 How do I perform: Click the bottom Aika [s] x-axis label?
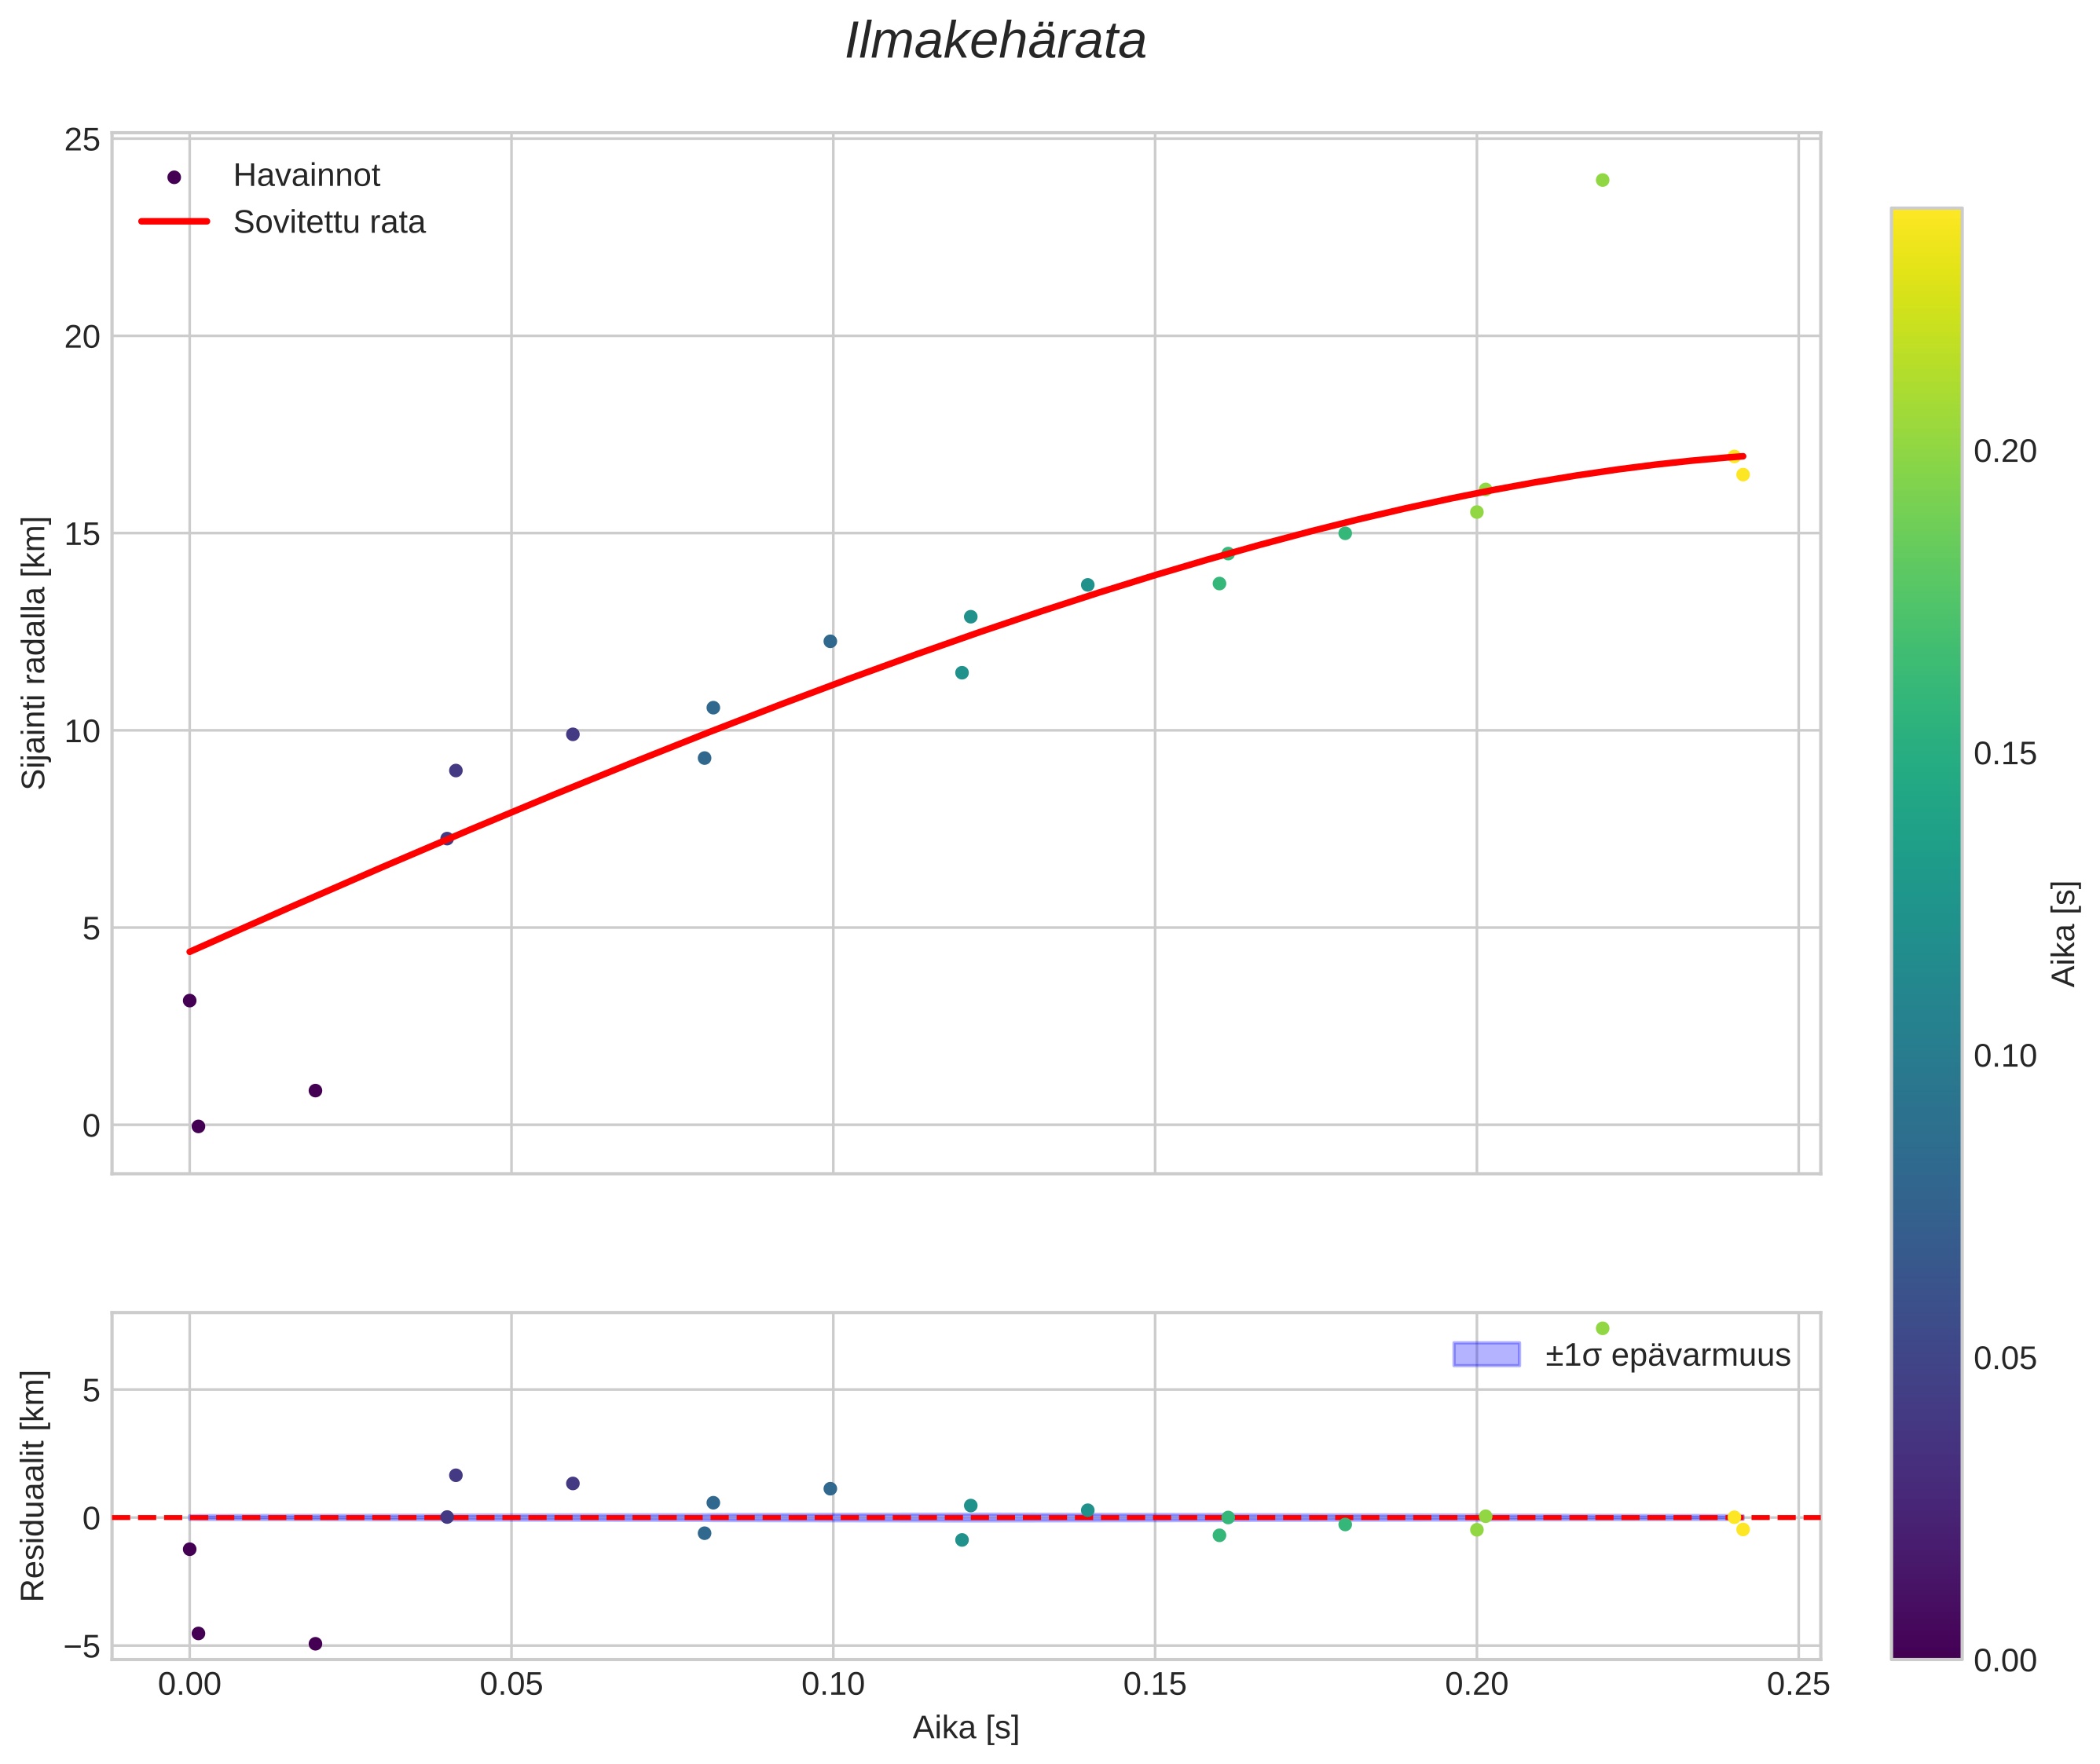pos(966,1727)
